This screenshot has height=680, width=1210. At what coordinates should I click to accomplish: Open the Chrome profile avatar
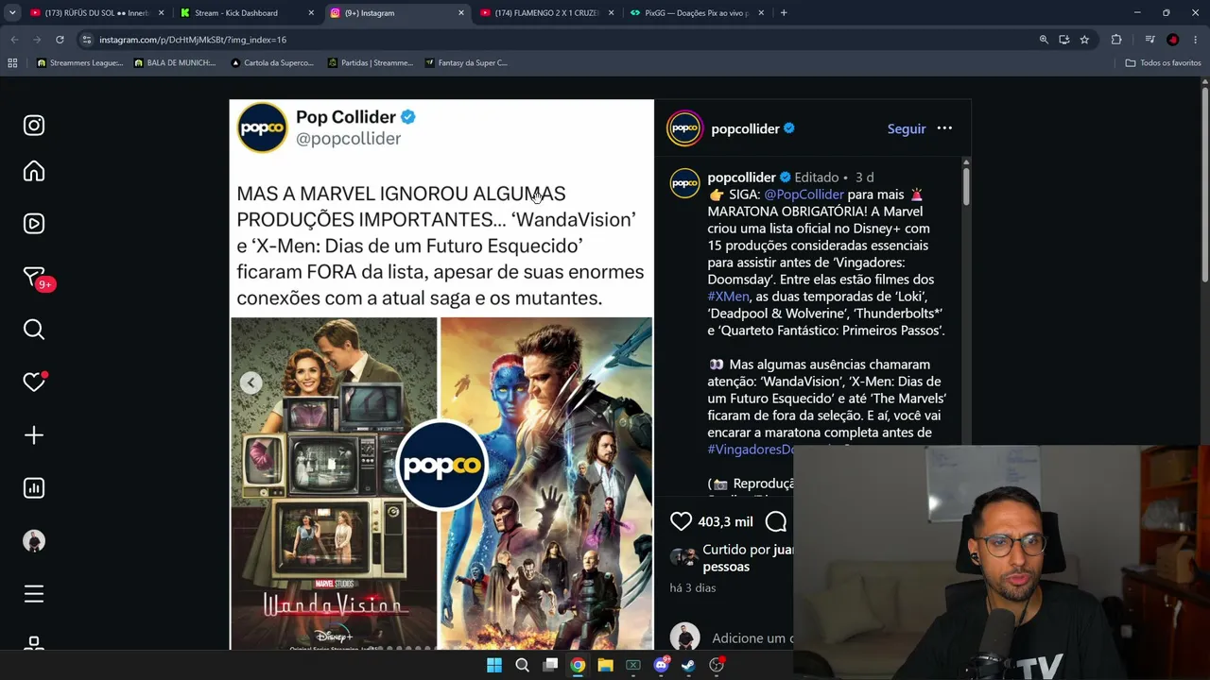[x=1173, y=40]
